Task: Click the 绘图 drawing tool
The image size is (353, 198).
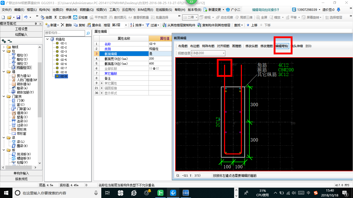Action: pyautogui.click(x=47, y=17)
